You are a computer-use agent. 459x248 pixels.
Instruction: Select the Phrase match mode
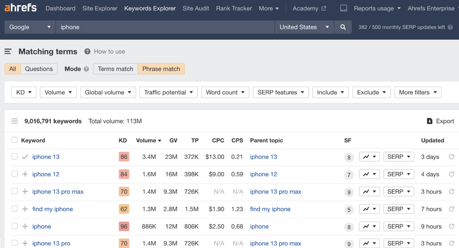pyautogui.click(x=161, y=69)
